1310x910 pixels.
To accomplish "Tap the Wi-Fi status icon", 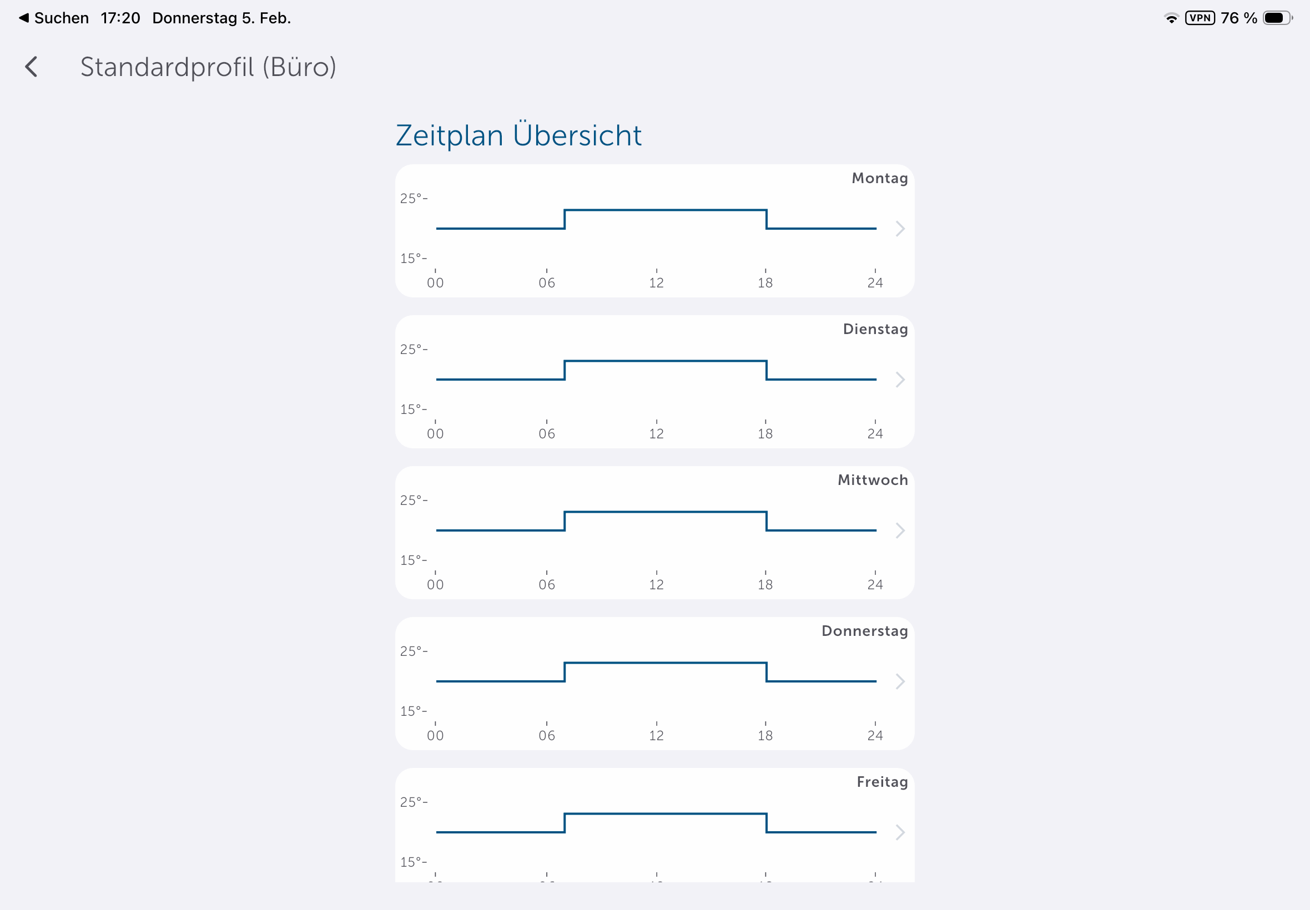I will pyautogui.click(x=1171, y=18).
